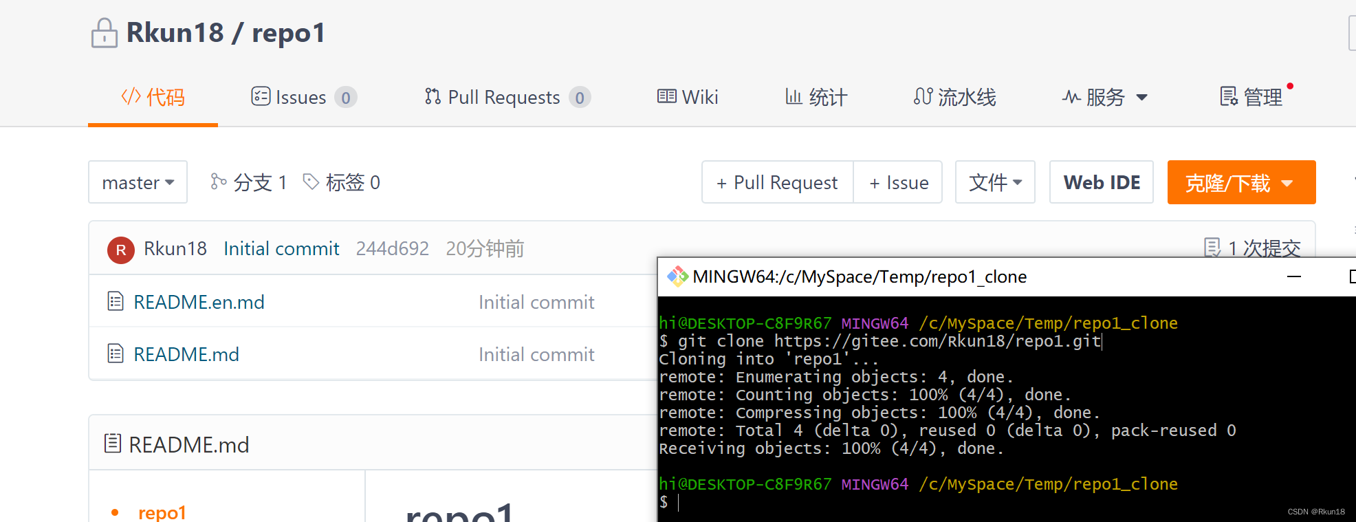Image resolution: width=1356 pixels, height=522 pixels.
Task: Open the Initial commit link for README.md
Action: coord(536,354)
